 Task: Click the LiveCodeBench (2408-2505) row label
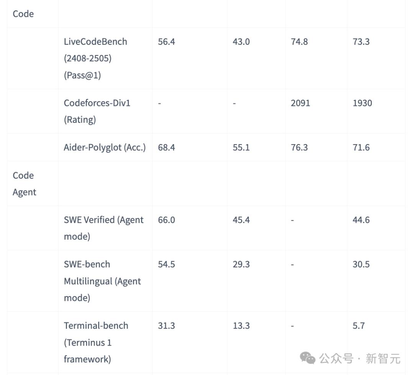[95, 58]
